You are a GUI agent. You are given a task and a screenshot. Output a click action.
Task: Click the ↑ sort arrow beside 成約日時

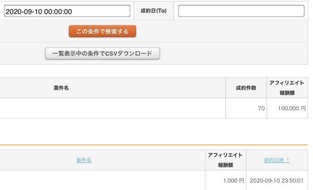288,160
